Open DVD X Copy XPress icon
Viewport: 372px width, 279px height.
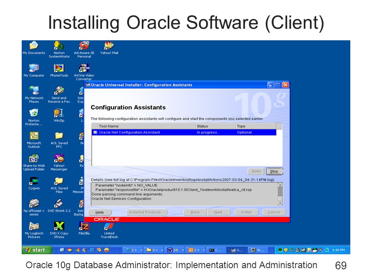coord(59,230)
